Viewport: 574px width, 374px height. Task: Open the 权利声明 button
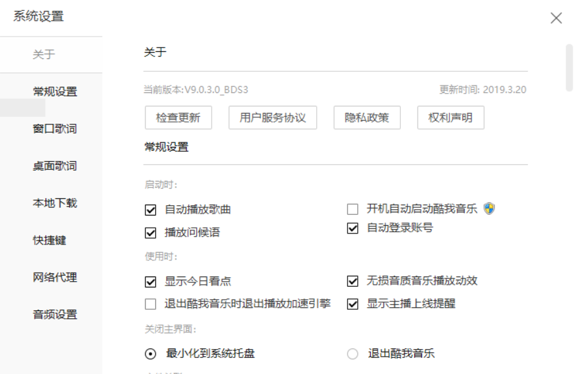451,117
